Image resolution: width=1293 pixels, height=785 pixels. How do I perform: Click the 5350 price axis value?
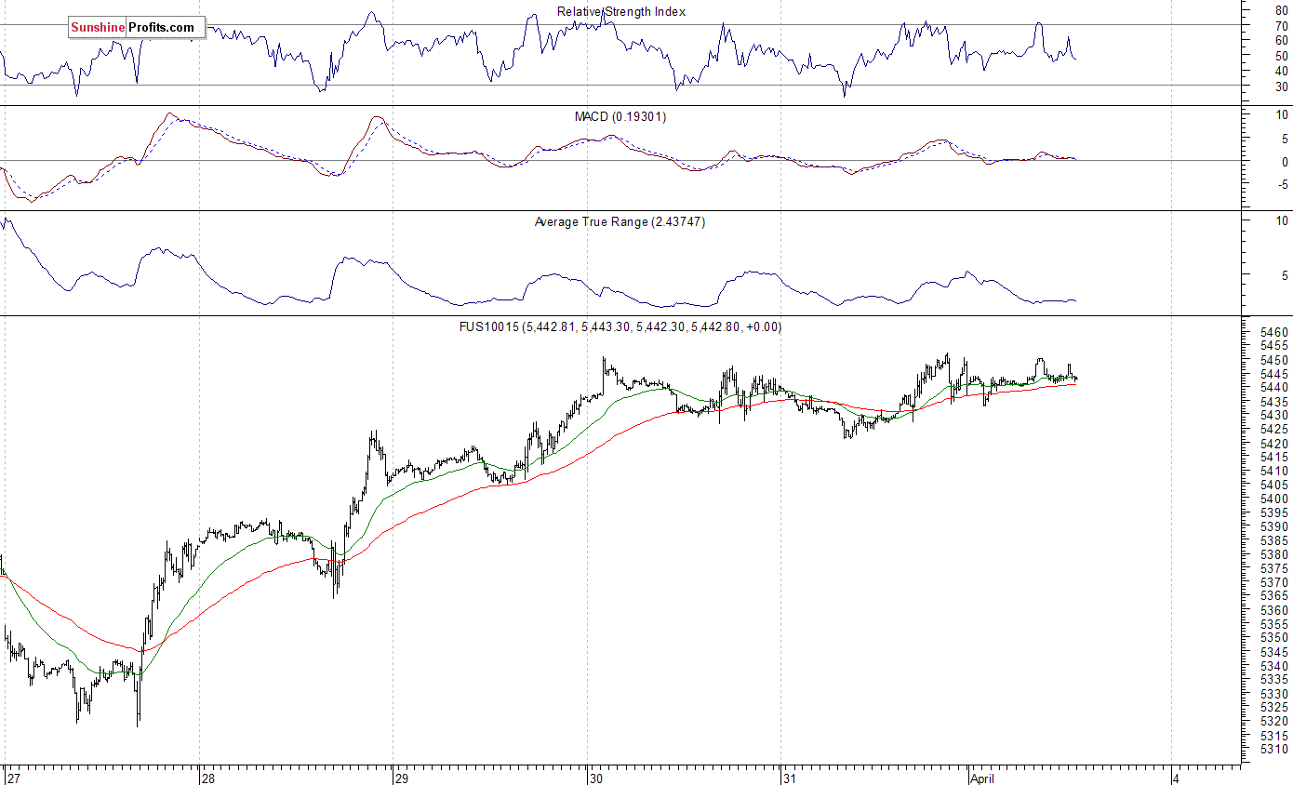1274,638
